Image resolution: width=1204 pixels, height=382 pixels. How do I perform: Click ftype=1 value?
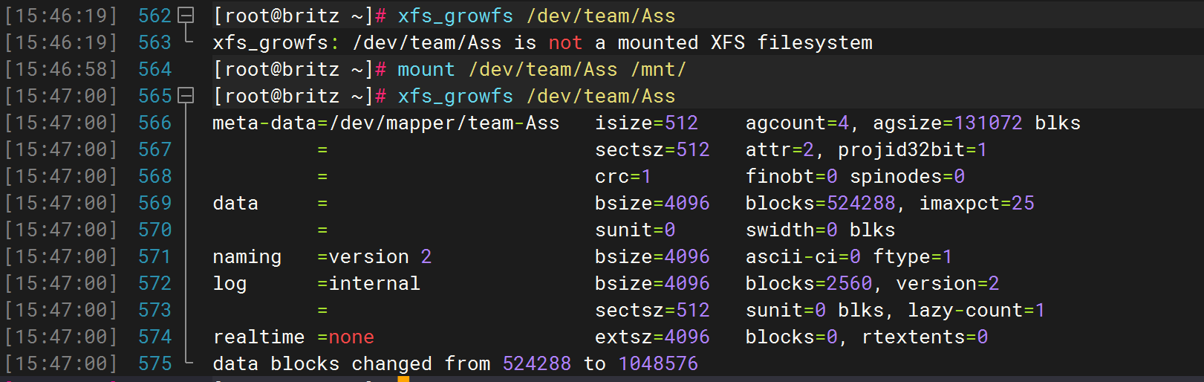(913, 256)
